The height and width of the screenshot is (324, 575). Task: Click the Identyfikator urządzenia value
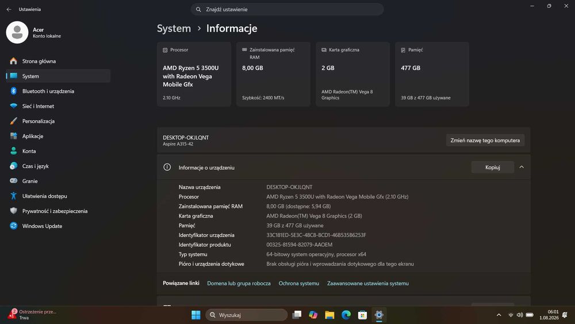pos(316,235)
